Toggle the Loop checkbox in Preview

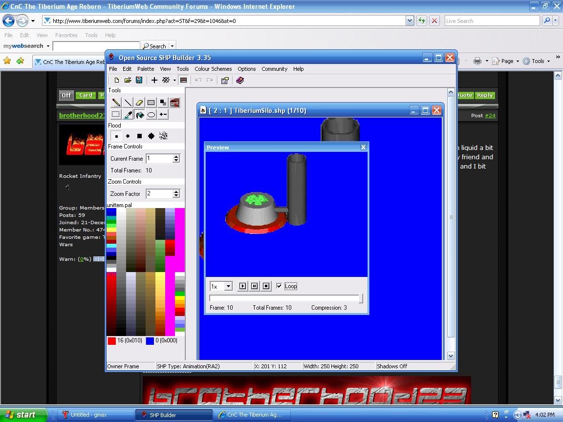tap(279, 286)
